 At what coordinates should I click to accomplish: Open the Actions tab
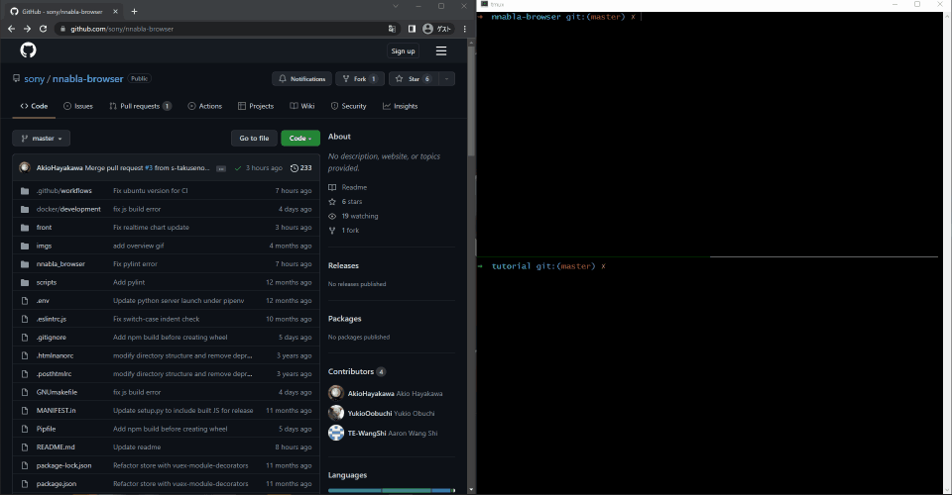[x=204, y=106]
